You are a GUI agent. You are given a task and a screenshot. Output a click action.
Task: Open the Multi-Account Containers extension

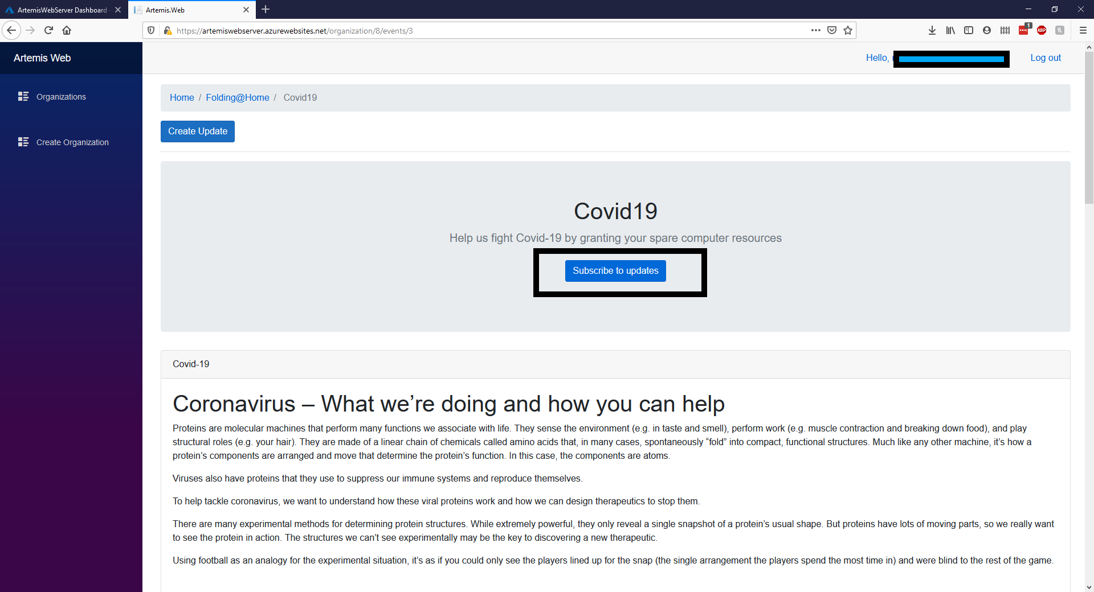(1005, 30)
